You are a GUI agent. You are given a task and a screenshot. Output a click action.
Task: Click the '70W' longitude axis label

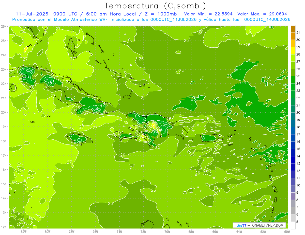(167, 232)
